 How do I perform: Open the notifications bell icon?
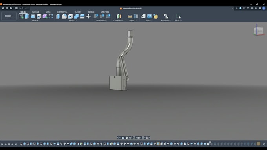[x=256, y=8]
